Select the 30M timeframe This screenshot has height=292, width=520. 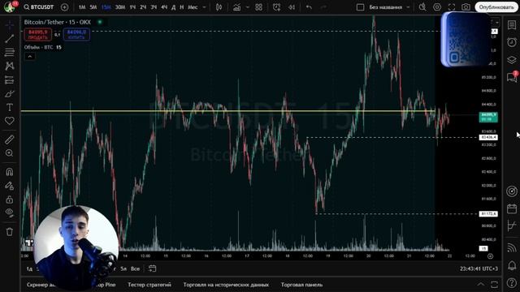coord(120,7)
